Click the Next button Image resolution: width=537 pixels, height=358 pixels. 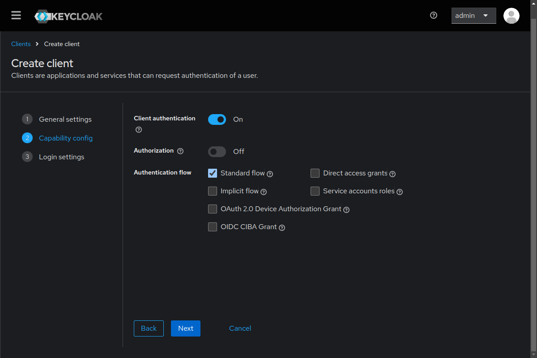point(185,328)
